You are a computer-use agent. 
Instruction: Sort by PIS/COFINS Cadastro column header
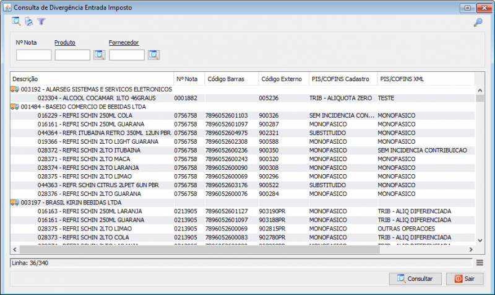tap(343, 79)
